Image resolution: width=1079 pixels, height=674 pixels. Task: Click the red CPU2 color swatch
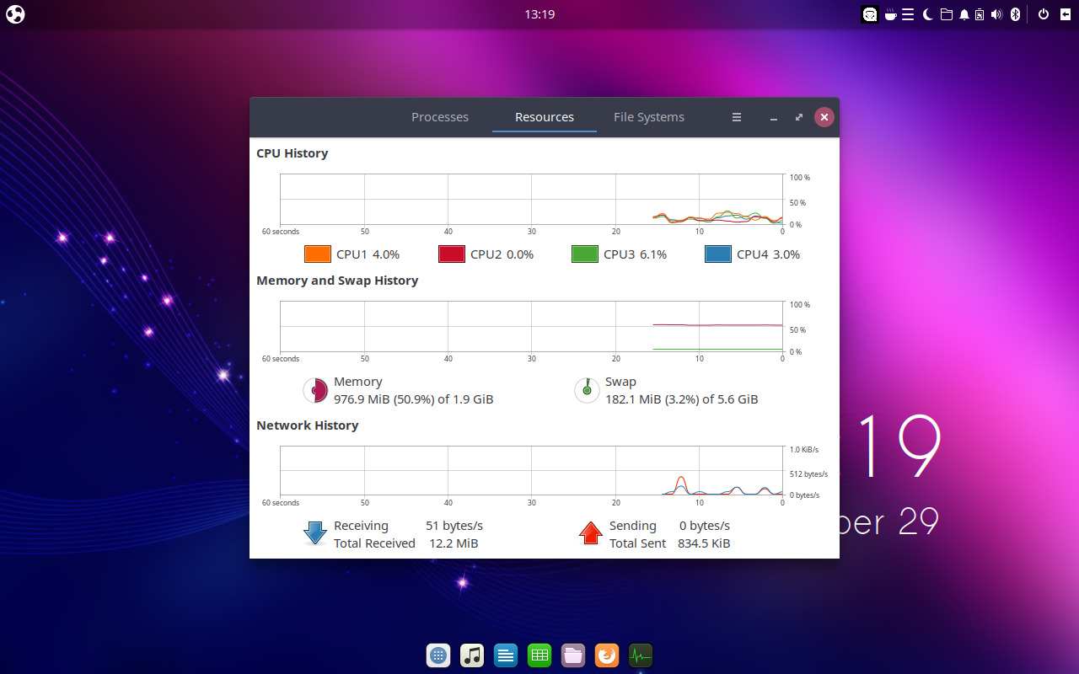452,254
